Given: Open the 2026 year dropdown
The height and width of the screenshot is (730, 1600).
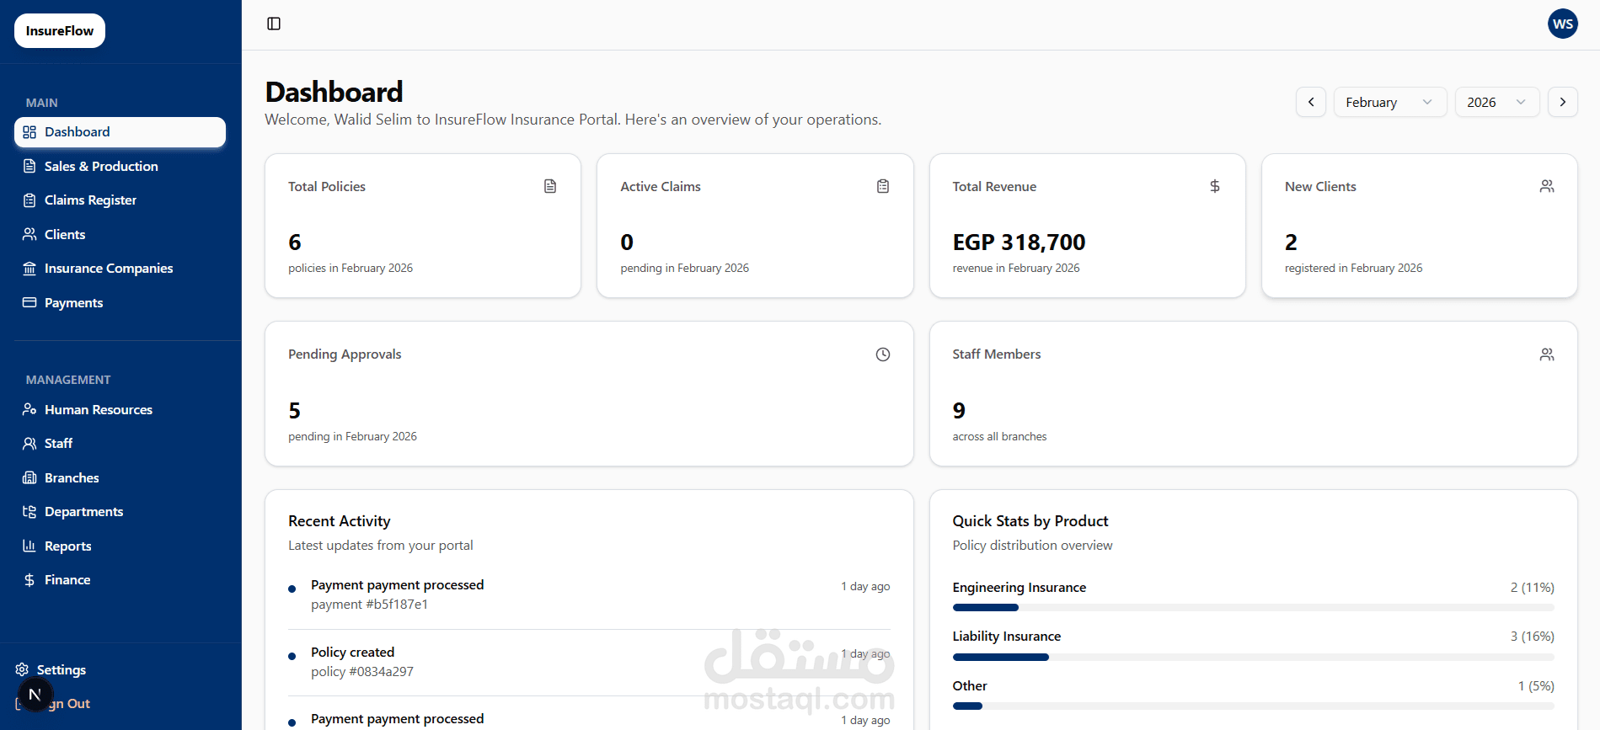Looking at the screenshot, I should (1496, 102).
